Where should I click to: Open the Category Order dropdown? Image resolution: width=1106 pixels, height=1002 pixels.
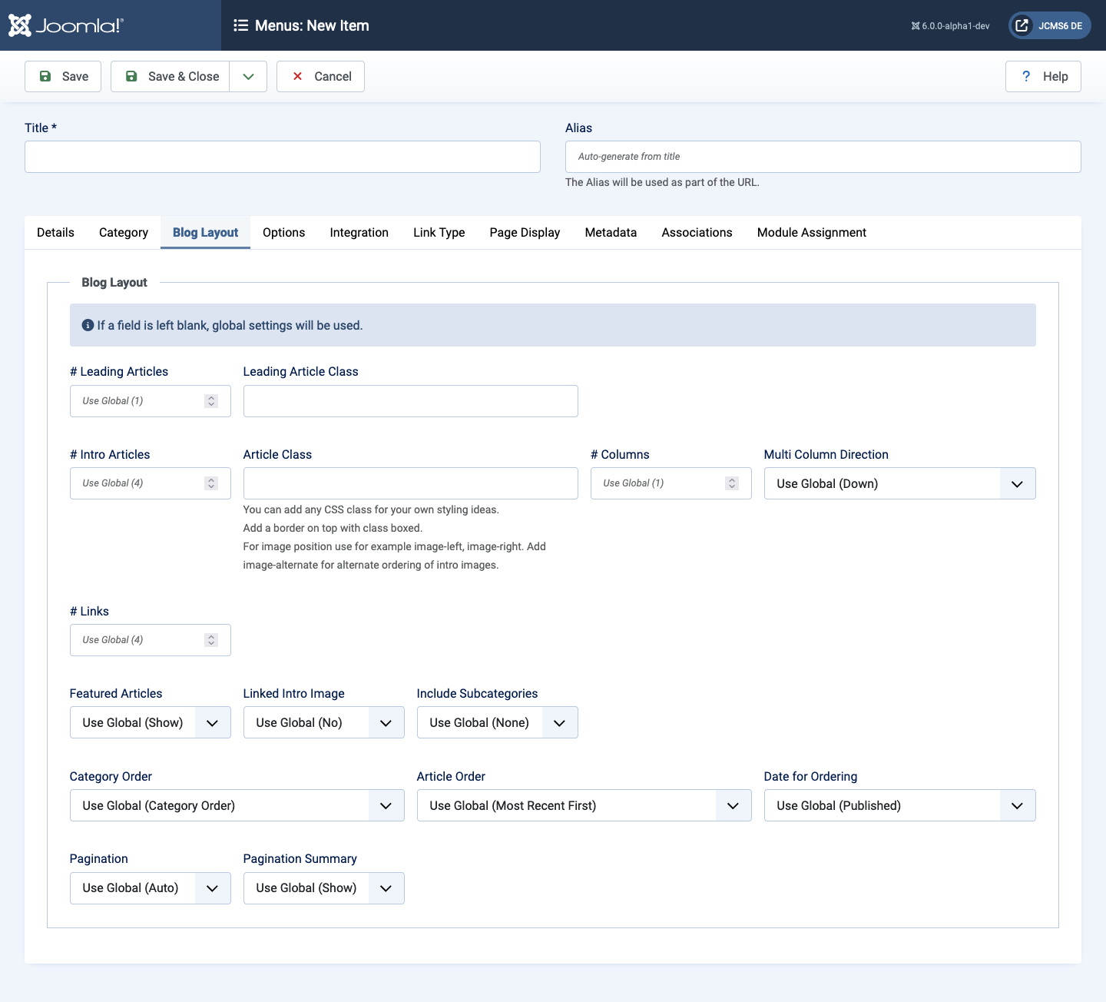(x=237, y=805)
